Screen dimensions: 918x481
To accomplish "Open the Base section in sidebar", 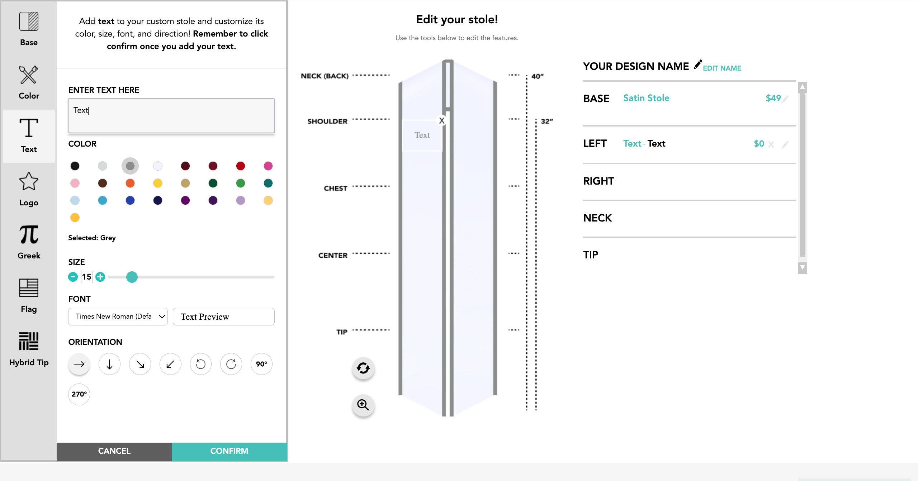I will tap(29, 29).
